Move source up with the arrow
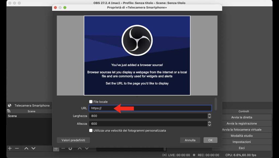Image resolution: width=279 pixels, height=158 pixels. (x=80, y=148)
